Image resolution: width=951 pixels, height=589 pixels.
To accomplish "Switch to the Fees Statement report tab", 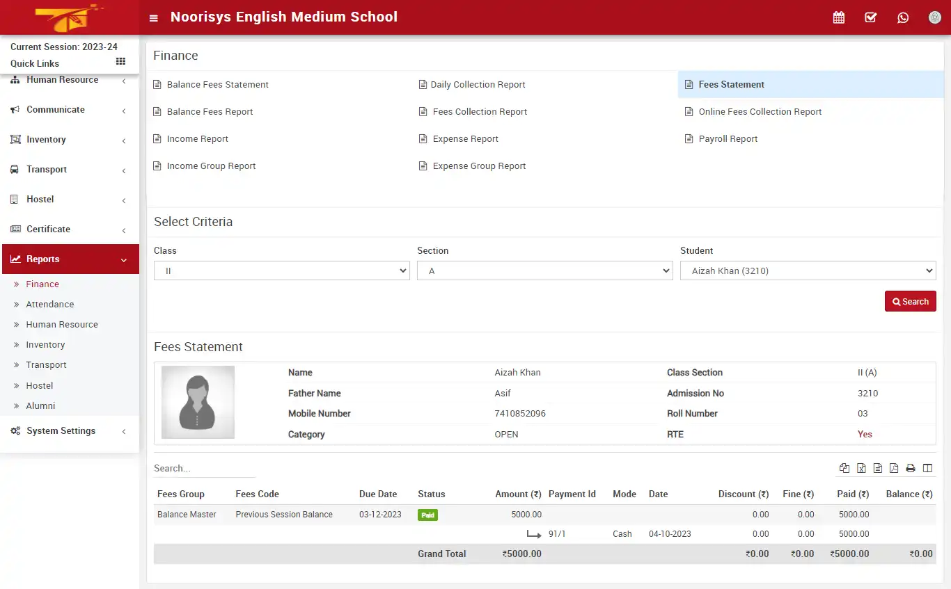I will tap(730, 83).
